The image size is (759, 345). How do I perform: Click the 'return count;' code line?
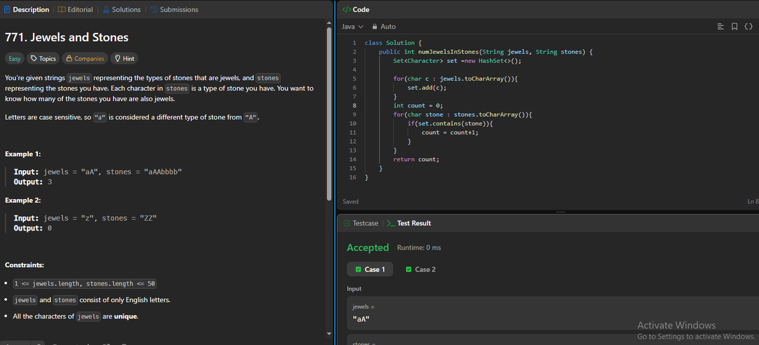point(416,159)
